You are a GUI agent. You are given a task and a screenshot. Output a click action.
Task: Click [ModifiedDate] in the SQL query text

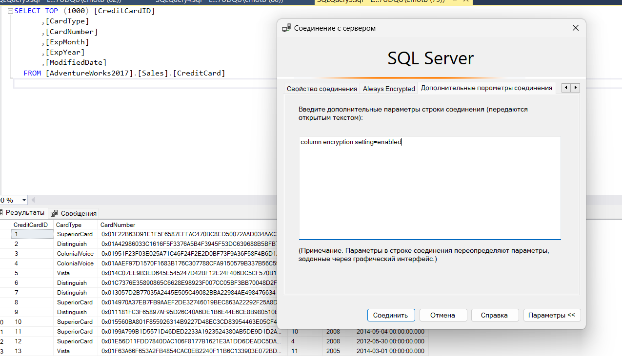[76, 62]
